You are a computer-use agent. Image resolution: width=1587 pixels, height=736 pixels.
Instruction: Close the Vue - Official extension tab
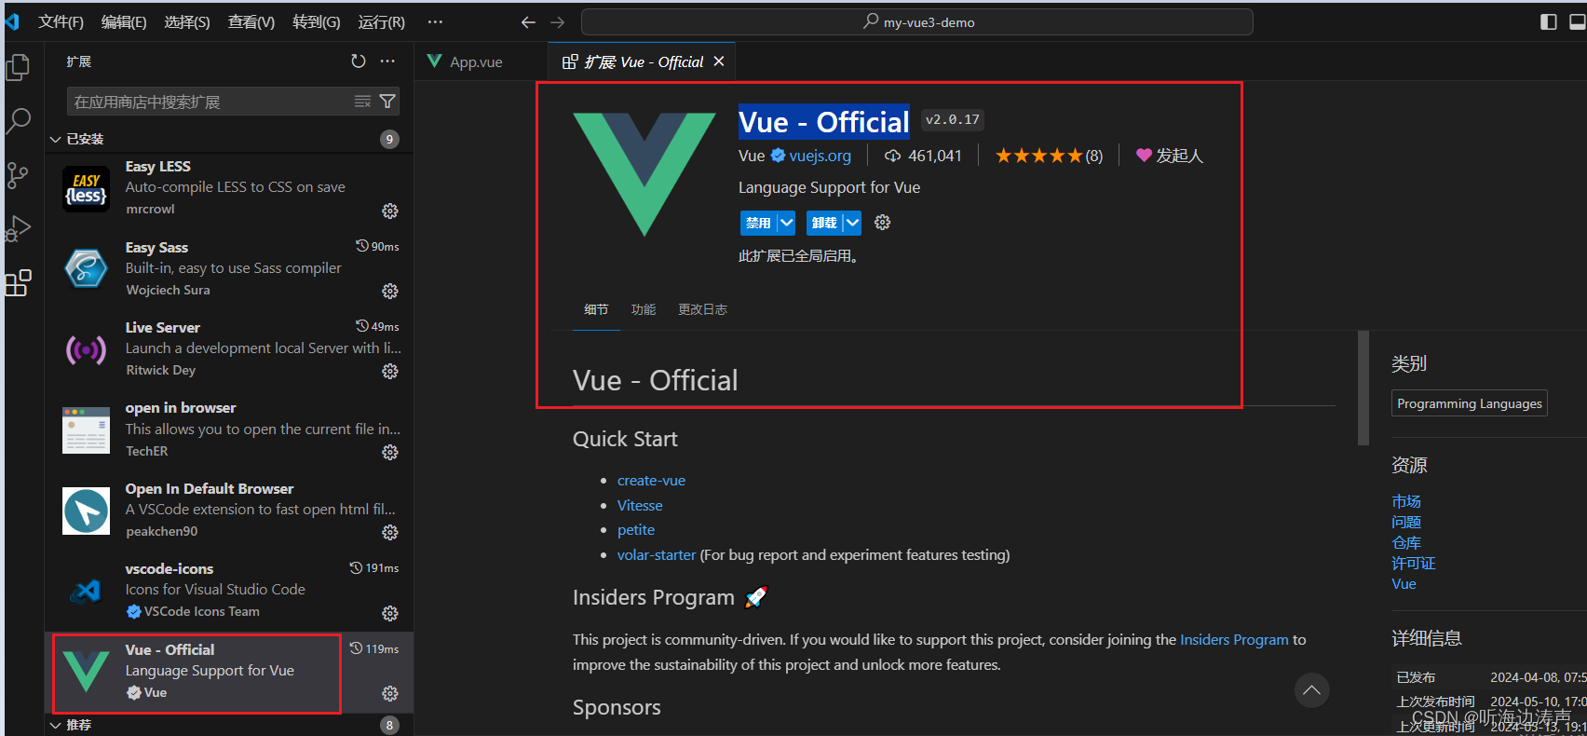(x=719, y=61)
